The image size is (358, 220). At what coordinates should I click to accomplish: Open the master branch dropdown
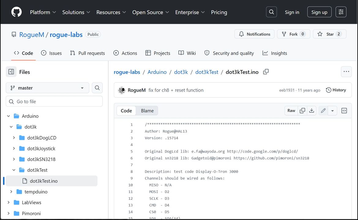coord(47,88)
